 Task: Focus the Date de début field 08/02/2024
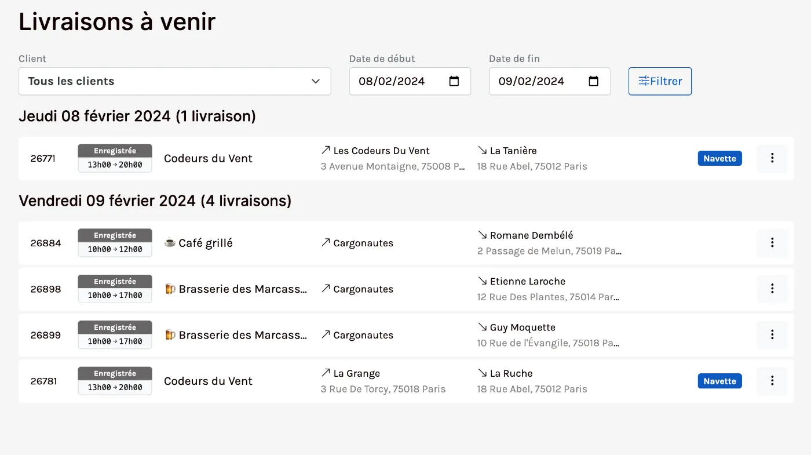pyautogui.click(x=410, y=81)
